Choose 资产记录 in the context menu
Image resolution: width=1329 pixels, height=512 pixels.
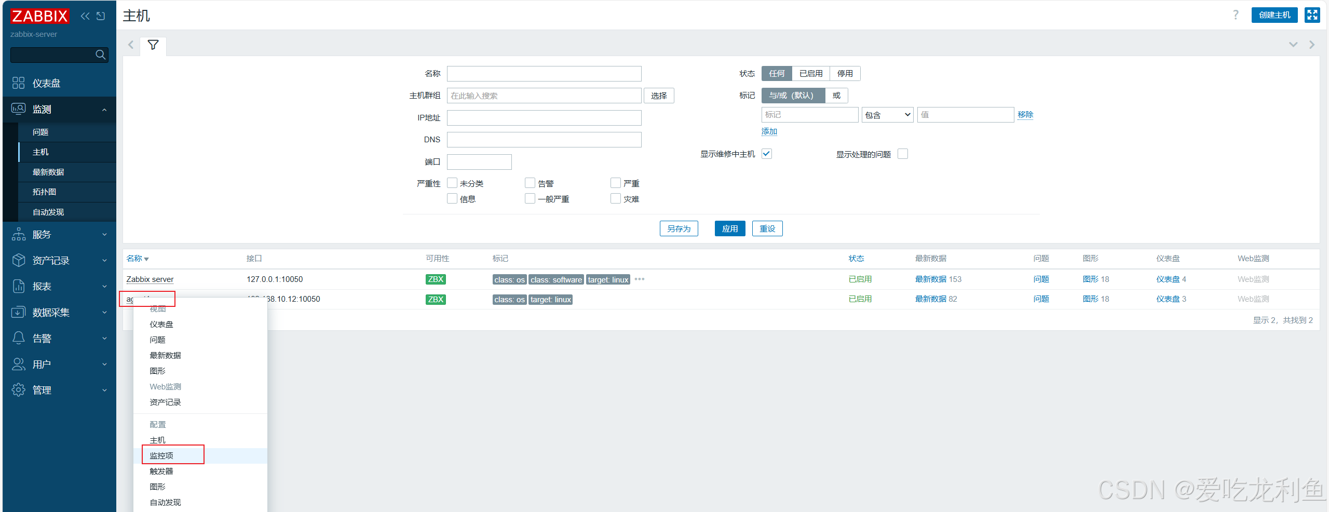coord(200,402)
